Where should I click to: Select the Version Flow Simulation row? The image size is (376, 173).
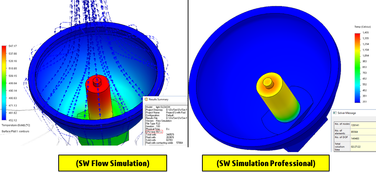tap(159, 121)
